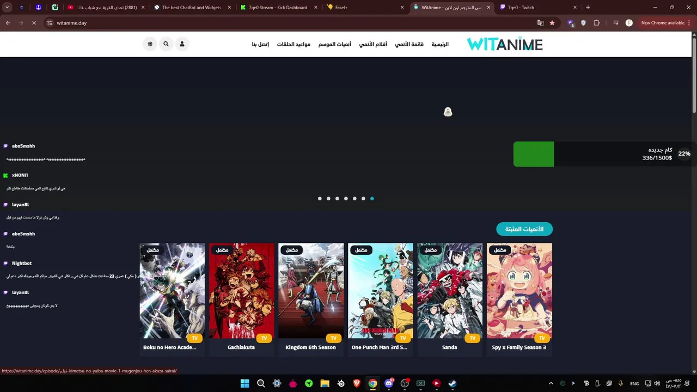Select the sixth carousel dot from the left

363,199
